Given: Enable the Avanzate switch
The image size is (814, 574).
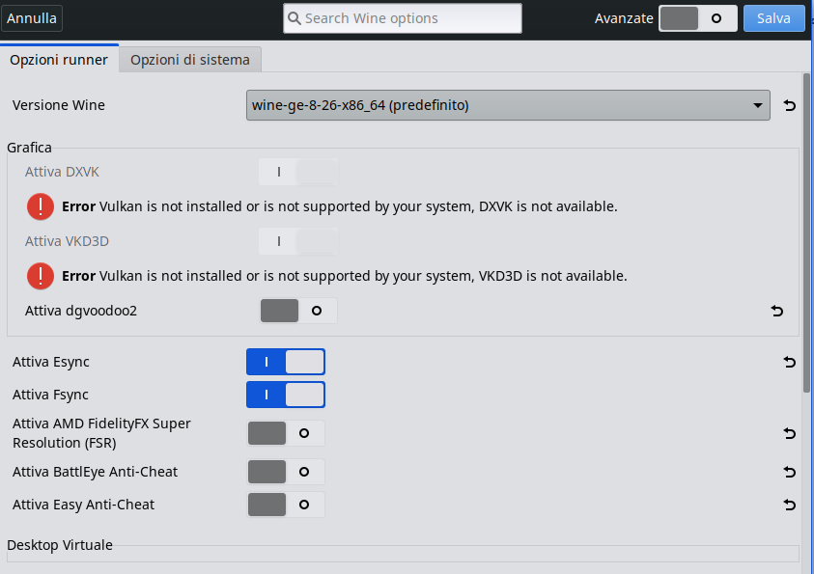Looking at the screenshot, I should coord(698,18).
